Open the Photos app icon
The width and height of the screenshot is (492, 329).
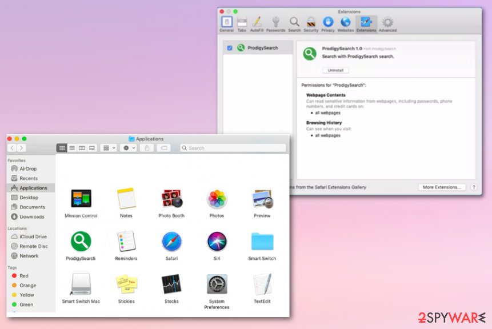(x=217, y=199)
